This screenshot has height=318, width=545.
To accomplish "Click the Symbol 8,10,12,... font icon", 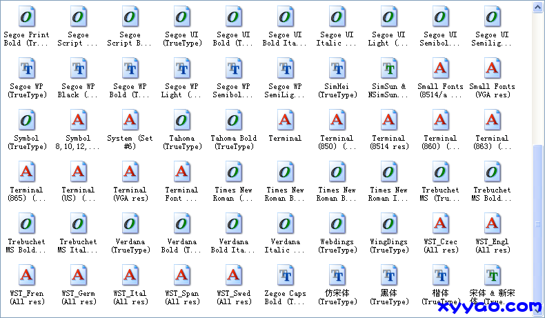I will pos(79,120).
